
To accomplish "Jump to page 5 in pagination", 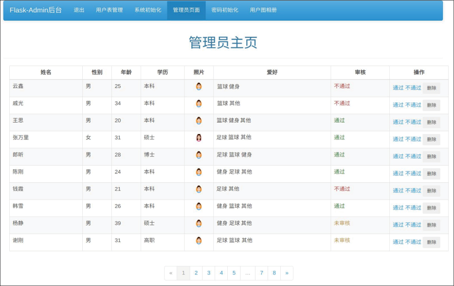I will (x=234, y=273).
